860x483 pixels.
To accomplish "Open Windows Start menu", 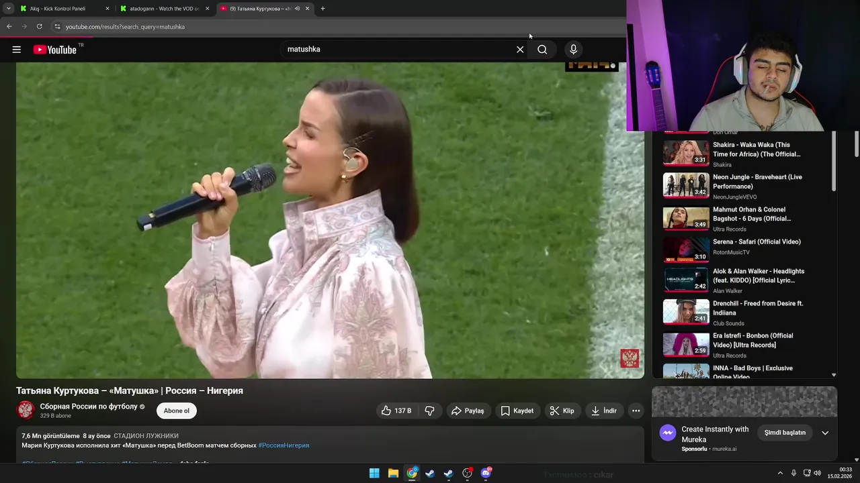I will pyautogui.click(x=374, y=474).
